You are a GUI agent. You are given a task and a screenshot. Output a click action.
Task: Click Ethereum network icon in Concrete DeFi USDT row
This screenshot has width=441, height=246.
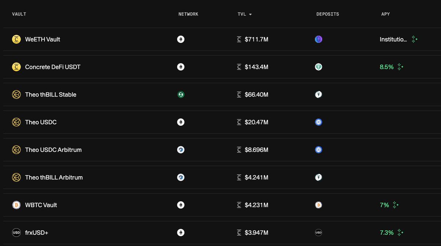point(181,67)
